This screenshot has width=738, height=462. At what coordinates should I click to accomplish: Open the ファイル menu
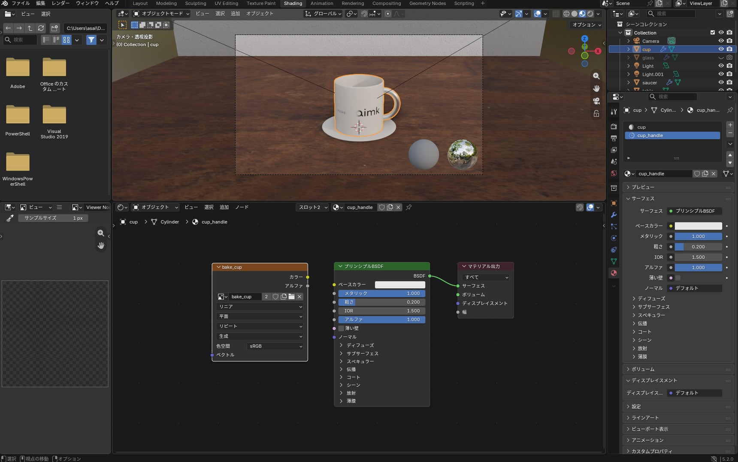tap(21, 3)
